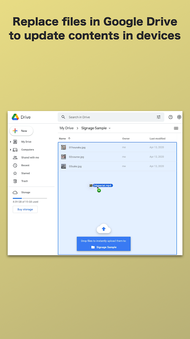The width and height of the screenshot is (190, 339).
Task: Open the help question mark icon
Action: tap(171, 117)
